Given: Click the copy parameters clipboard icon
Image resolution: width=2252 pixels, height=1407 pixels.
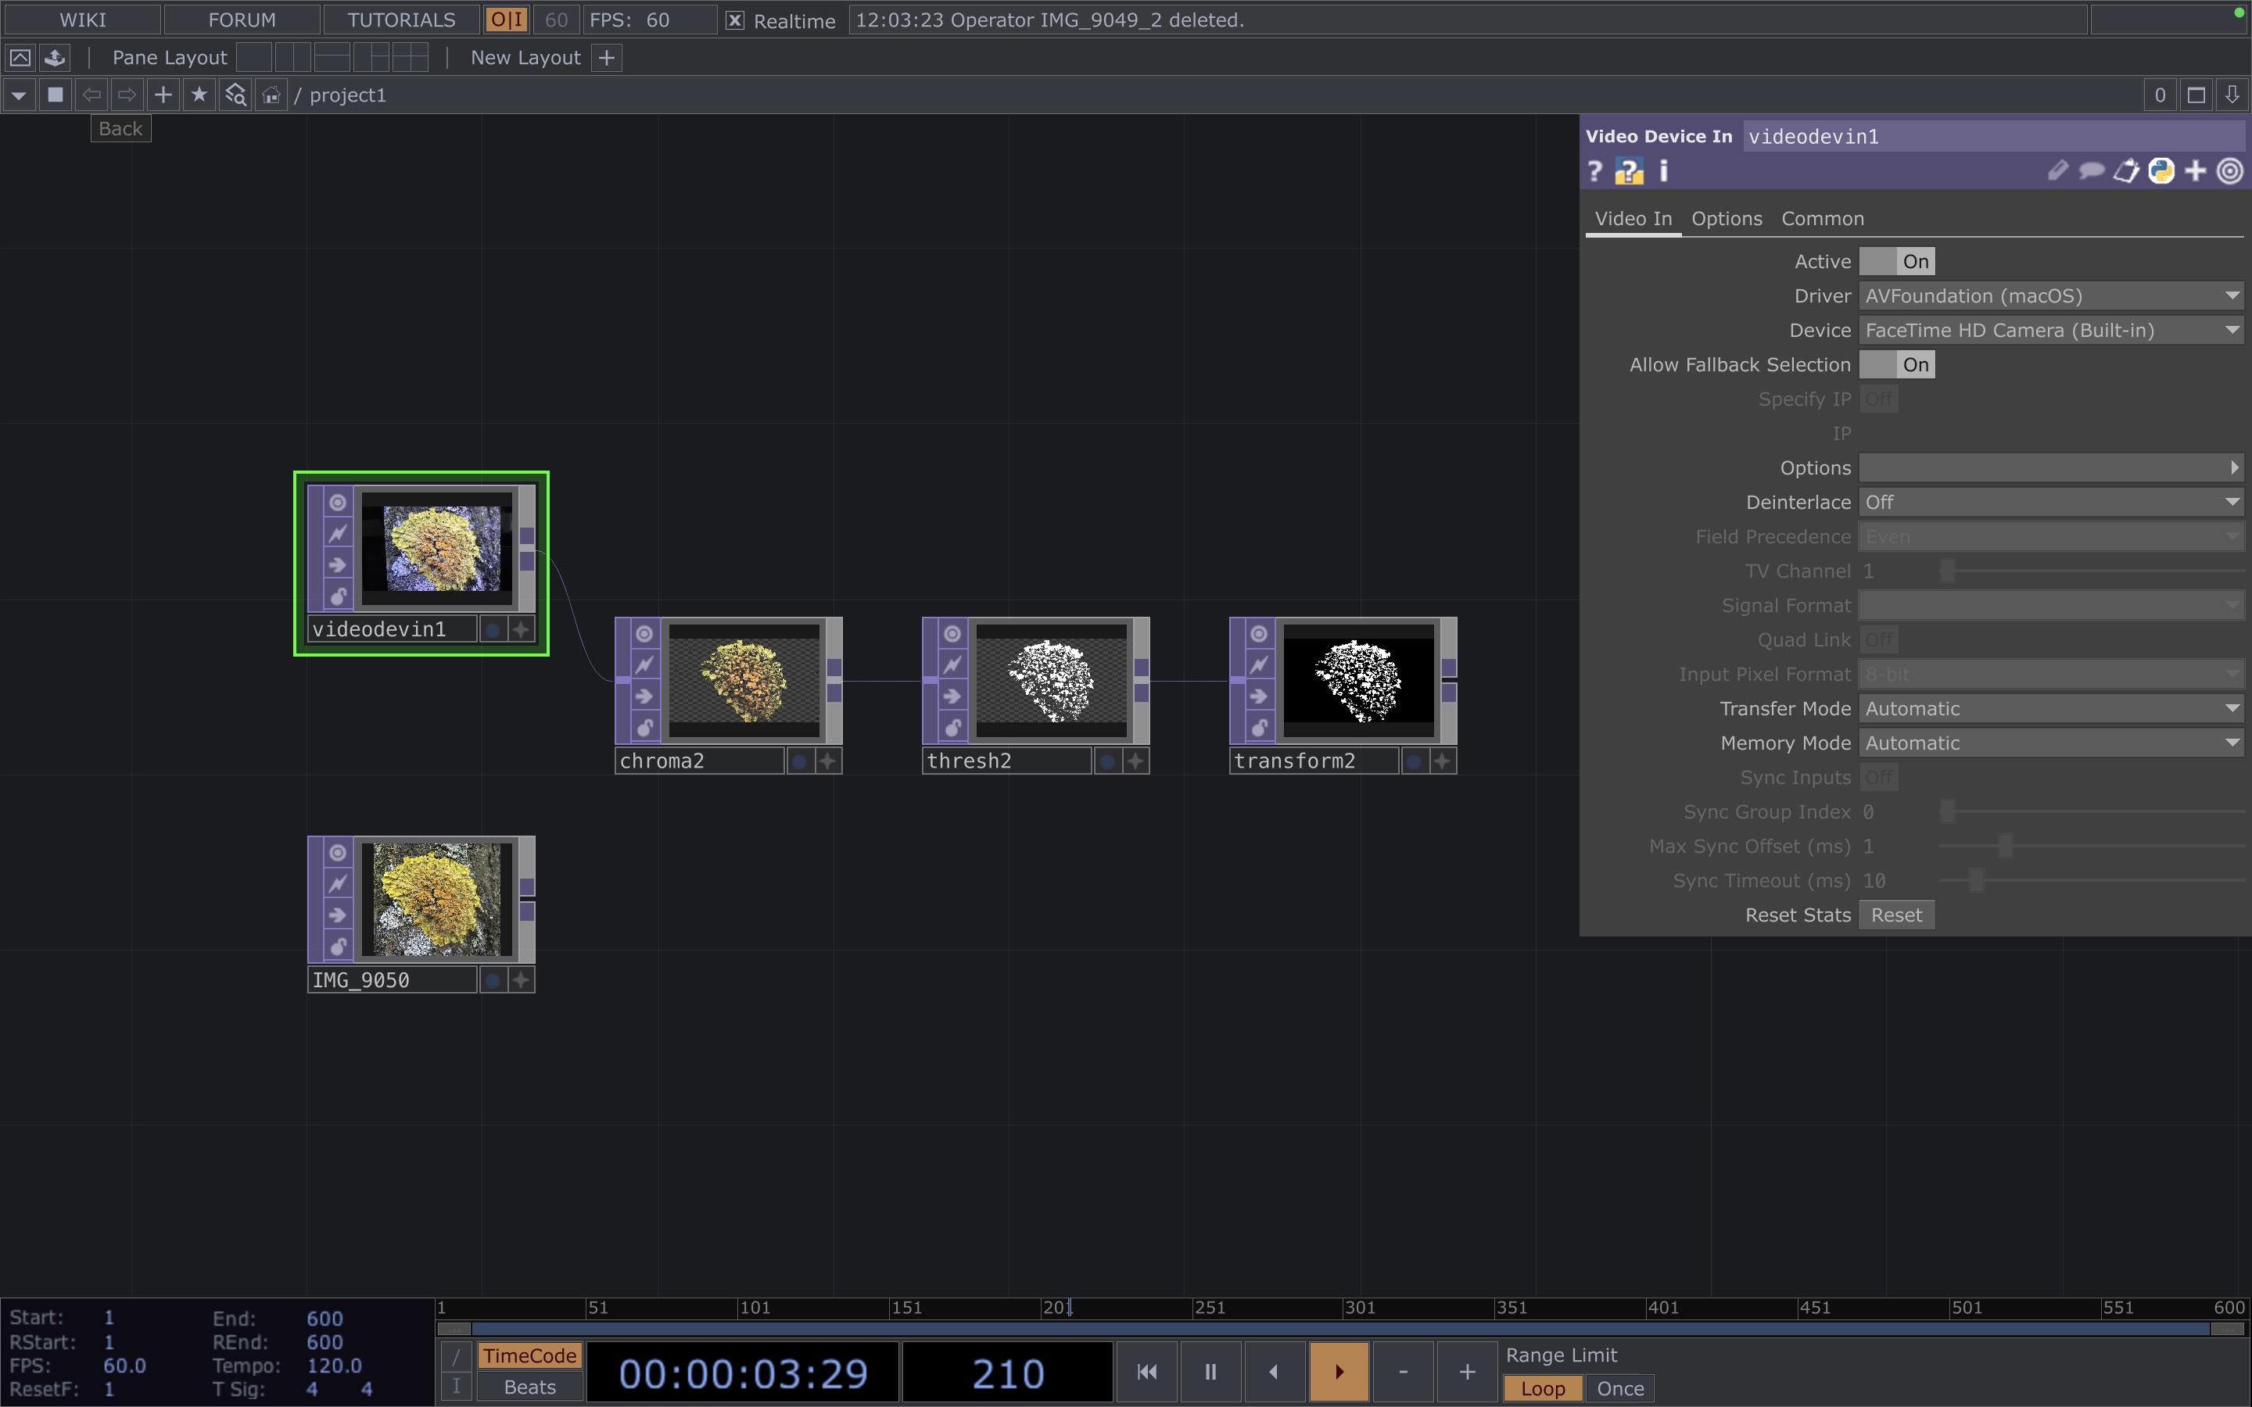Looking at the screenshot, I should click(x=2126, y=170).
